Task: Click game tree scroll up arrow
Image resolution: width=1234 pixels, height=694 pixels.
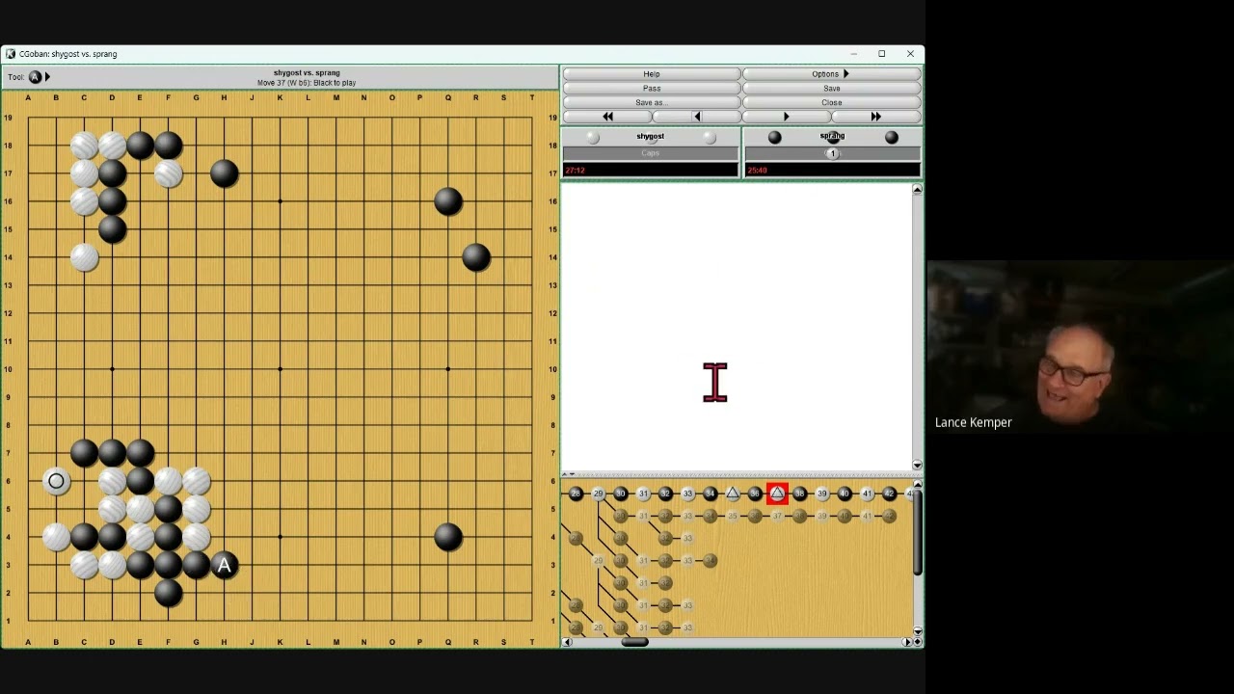Action: (x=917, y=485)
